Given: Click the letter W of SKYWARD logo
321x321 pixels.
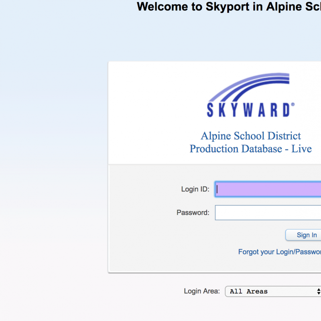Looking at the screenshot, I should coord(248,110).
